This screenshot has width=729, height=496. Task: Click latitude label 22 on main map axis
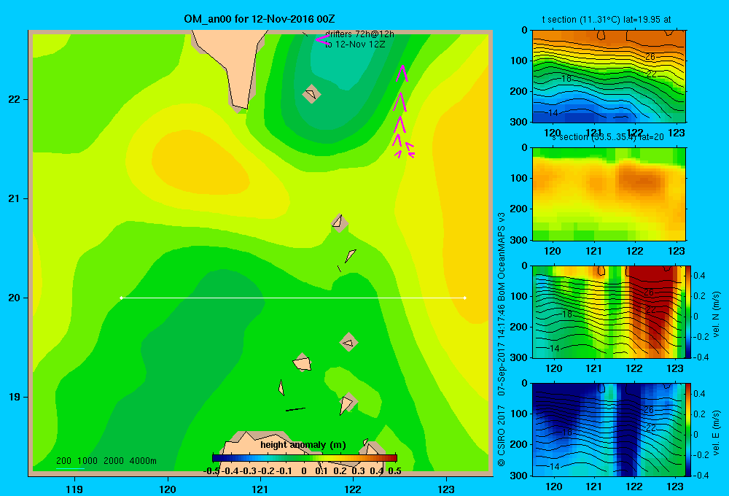(x=15, y=99)
